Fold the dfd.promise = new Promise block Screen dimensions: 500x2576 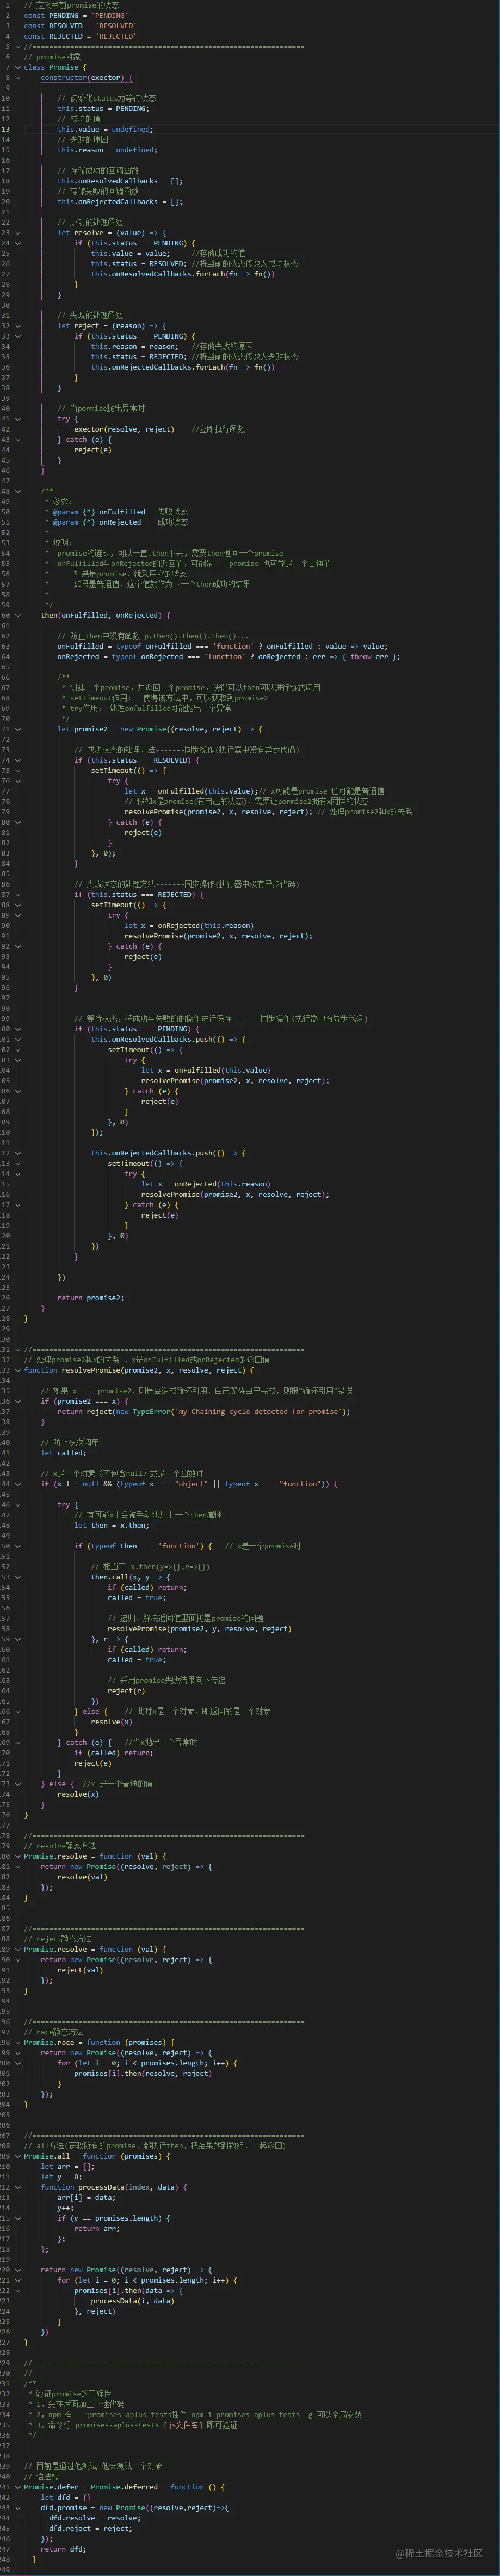pos(17,2507)
